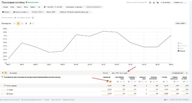
Task: Select the Вчера period tab
Action: [12, 7]
